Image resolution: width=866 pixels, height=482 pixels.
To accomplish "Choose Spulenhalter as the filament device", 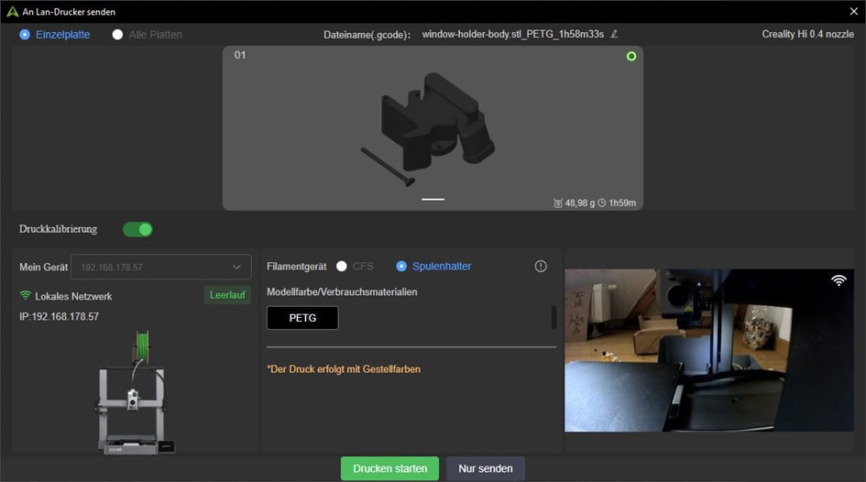I will coord(401,266).
